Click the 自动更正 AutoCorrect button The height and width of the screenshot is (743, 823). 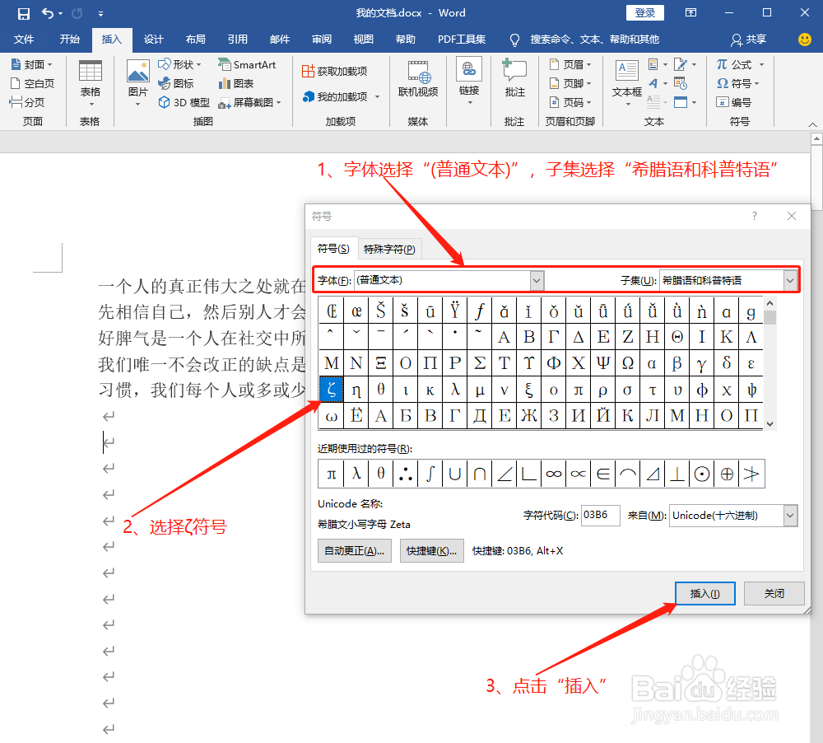tap(354, 551)
